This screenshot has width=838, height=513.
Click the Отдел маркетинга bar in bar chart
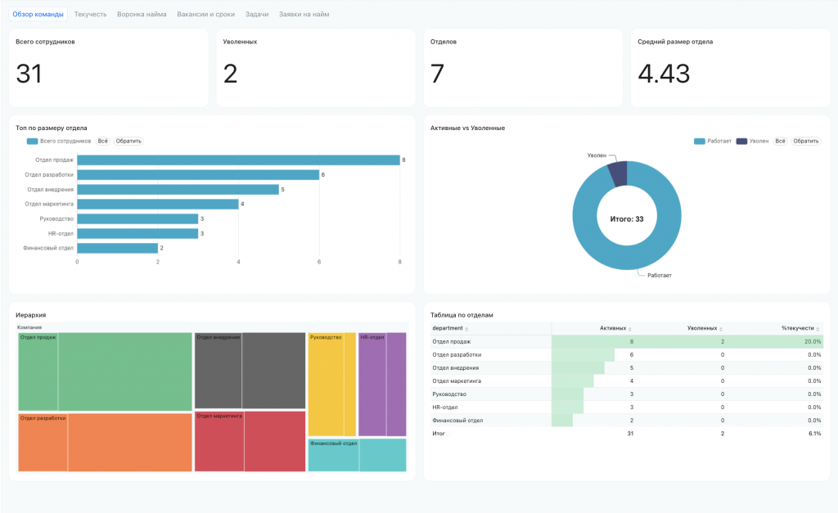point(158,204)
